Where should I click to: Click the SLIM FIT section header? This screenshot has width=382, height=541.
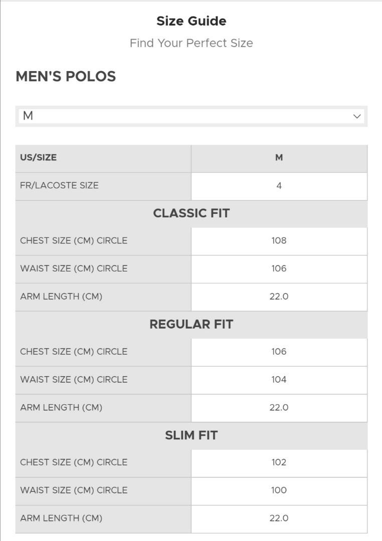pos(191,435)
